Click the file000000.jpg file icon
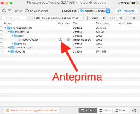 click(x=20, y=40)
